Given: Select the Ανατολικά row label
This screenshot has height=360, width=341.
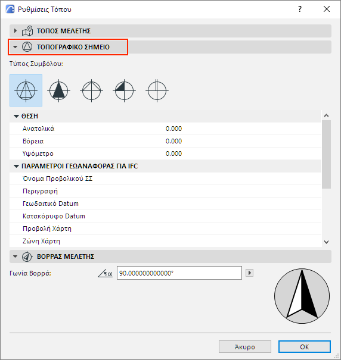Looking at the screenshot, I should point(38,129).
